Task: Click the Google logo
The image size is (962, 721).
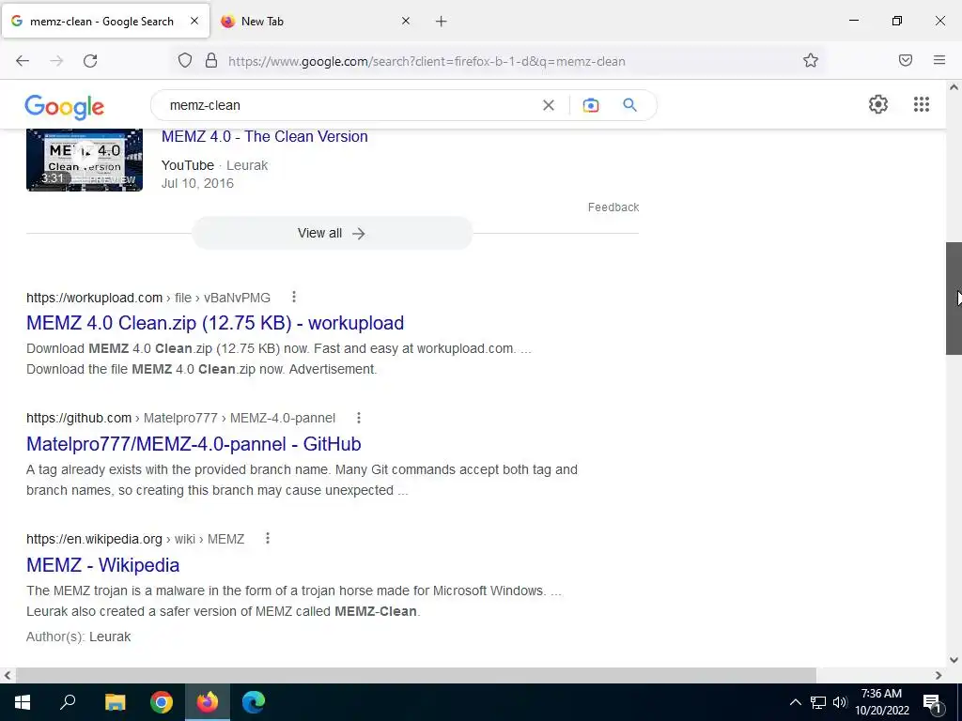Action: tap(65, 107)
